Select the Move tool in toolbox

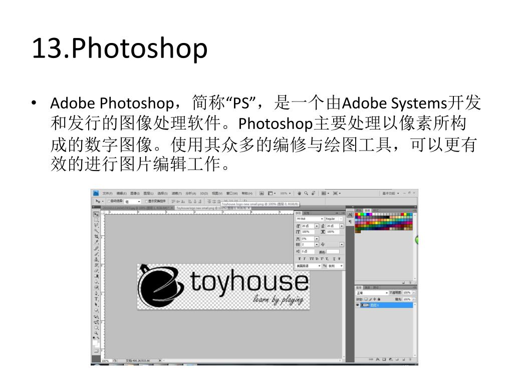pyautogui.click(x=96, y=214)
